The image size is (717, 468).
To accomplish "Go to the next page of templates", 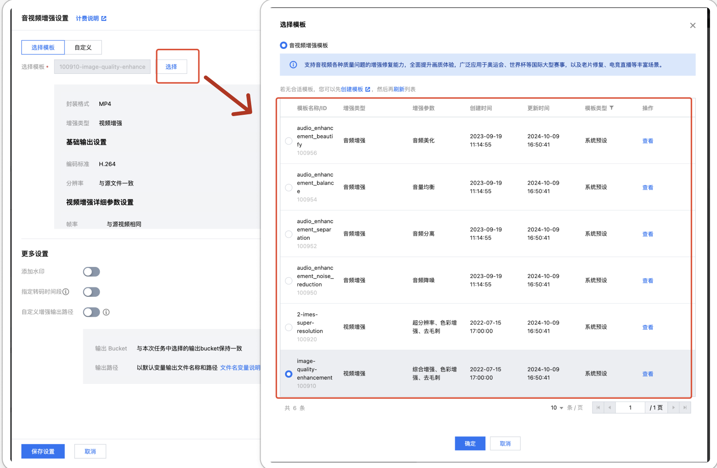I will pos(673,407).
